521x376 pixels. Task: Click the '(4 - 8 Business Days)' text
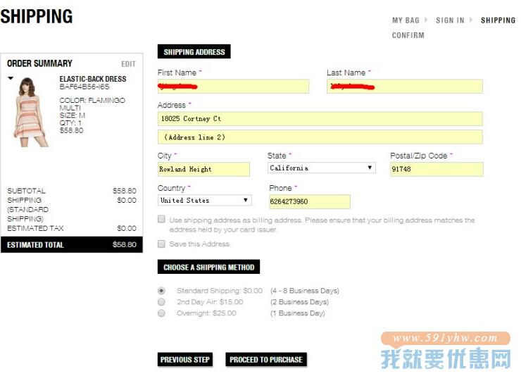click(x=305, y=291)
